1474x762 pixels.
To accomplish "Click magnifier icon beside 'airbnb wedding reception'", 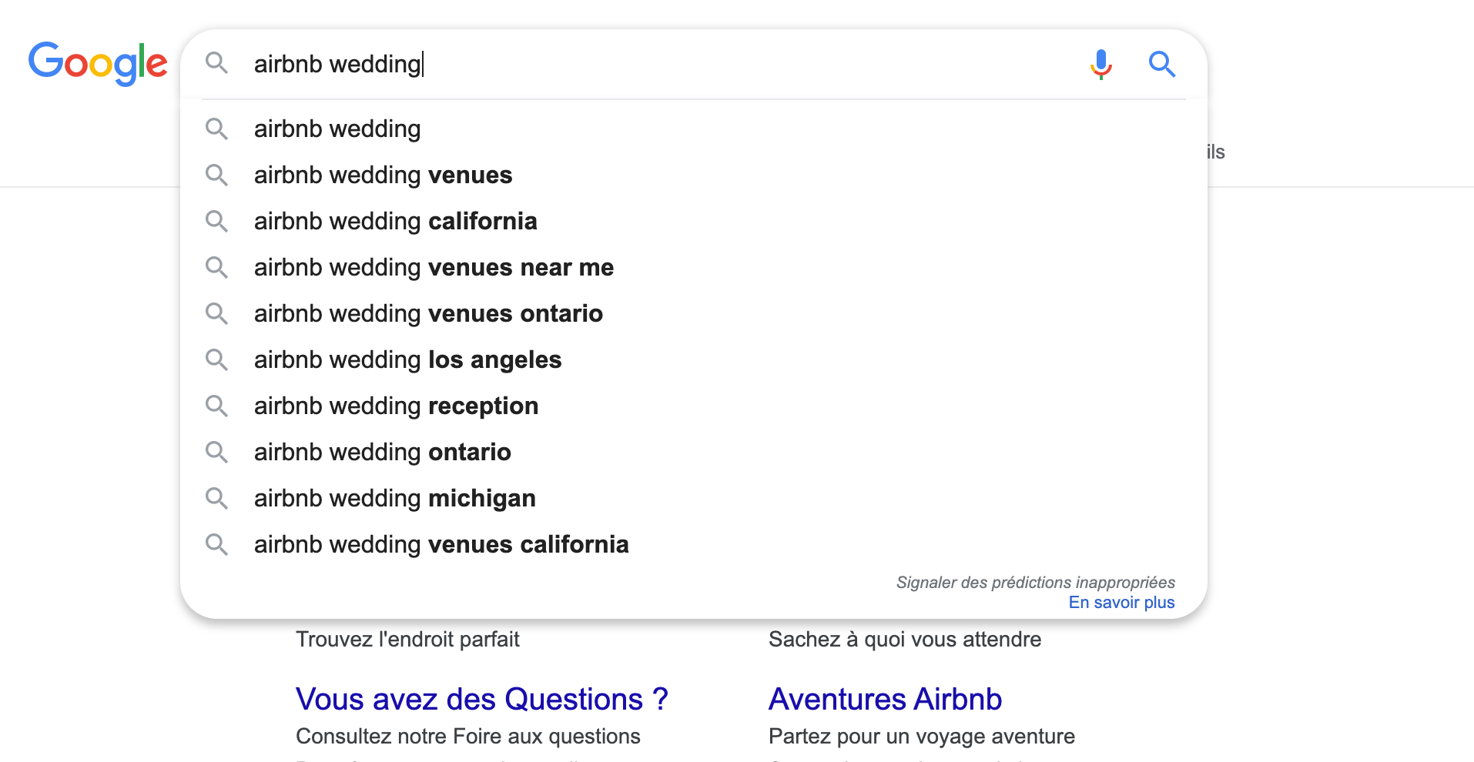I will [x=216, y=406].
